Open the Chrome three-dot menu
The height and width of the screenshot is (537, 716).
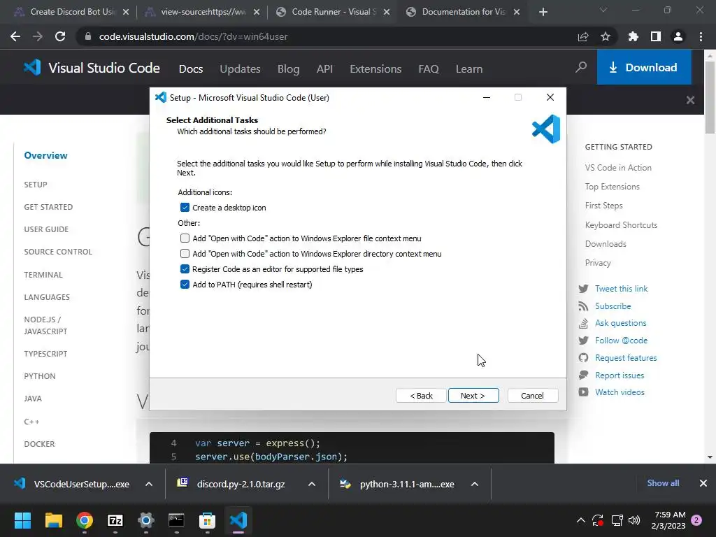(x=701, y=36)
